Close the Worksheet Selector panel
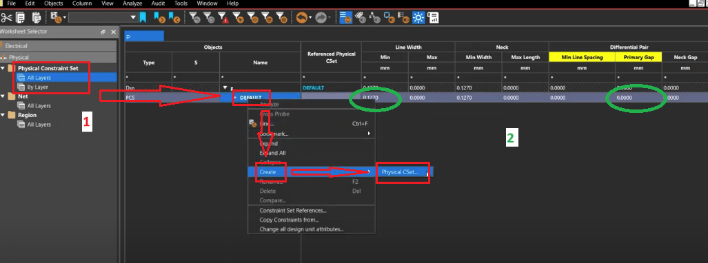The width and height of the screenshot is (708, 263). [x=113, y=32]
